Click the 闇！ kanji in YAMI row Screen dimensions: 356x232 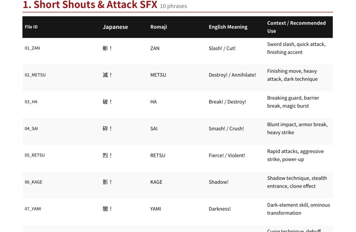107,209
